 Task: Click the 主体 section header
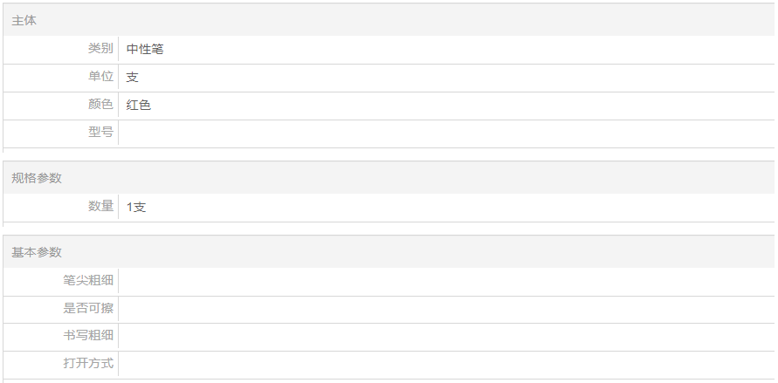pyautogui.click(x=24, y=20)
